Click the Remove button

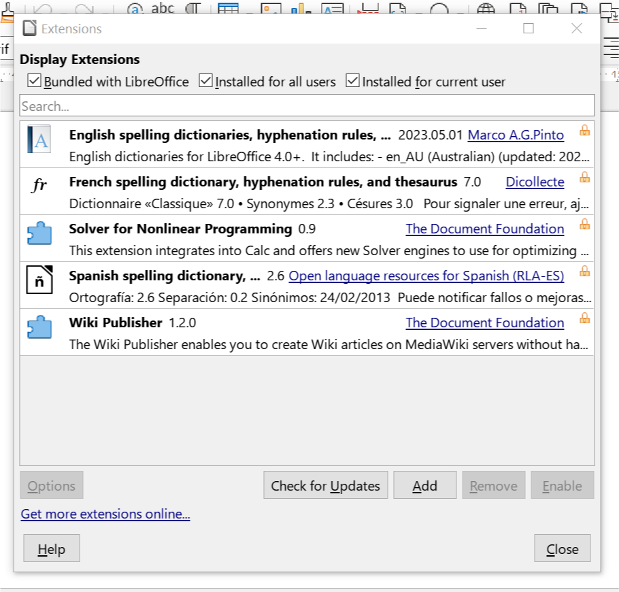(493, 485)
